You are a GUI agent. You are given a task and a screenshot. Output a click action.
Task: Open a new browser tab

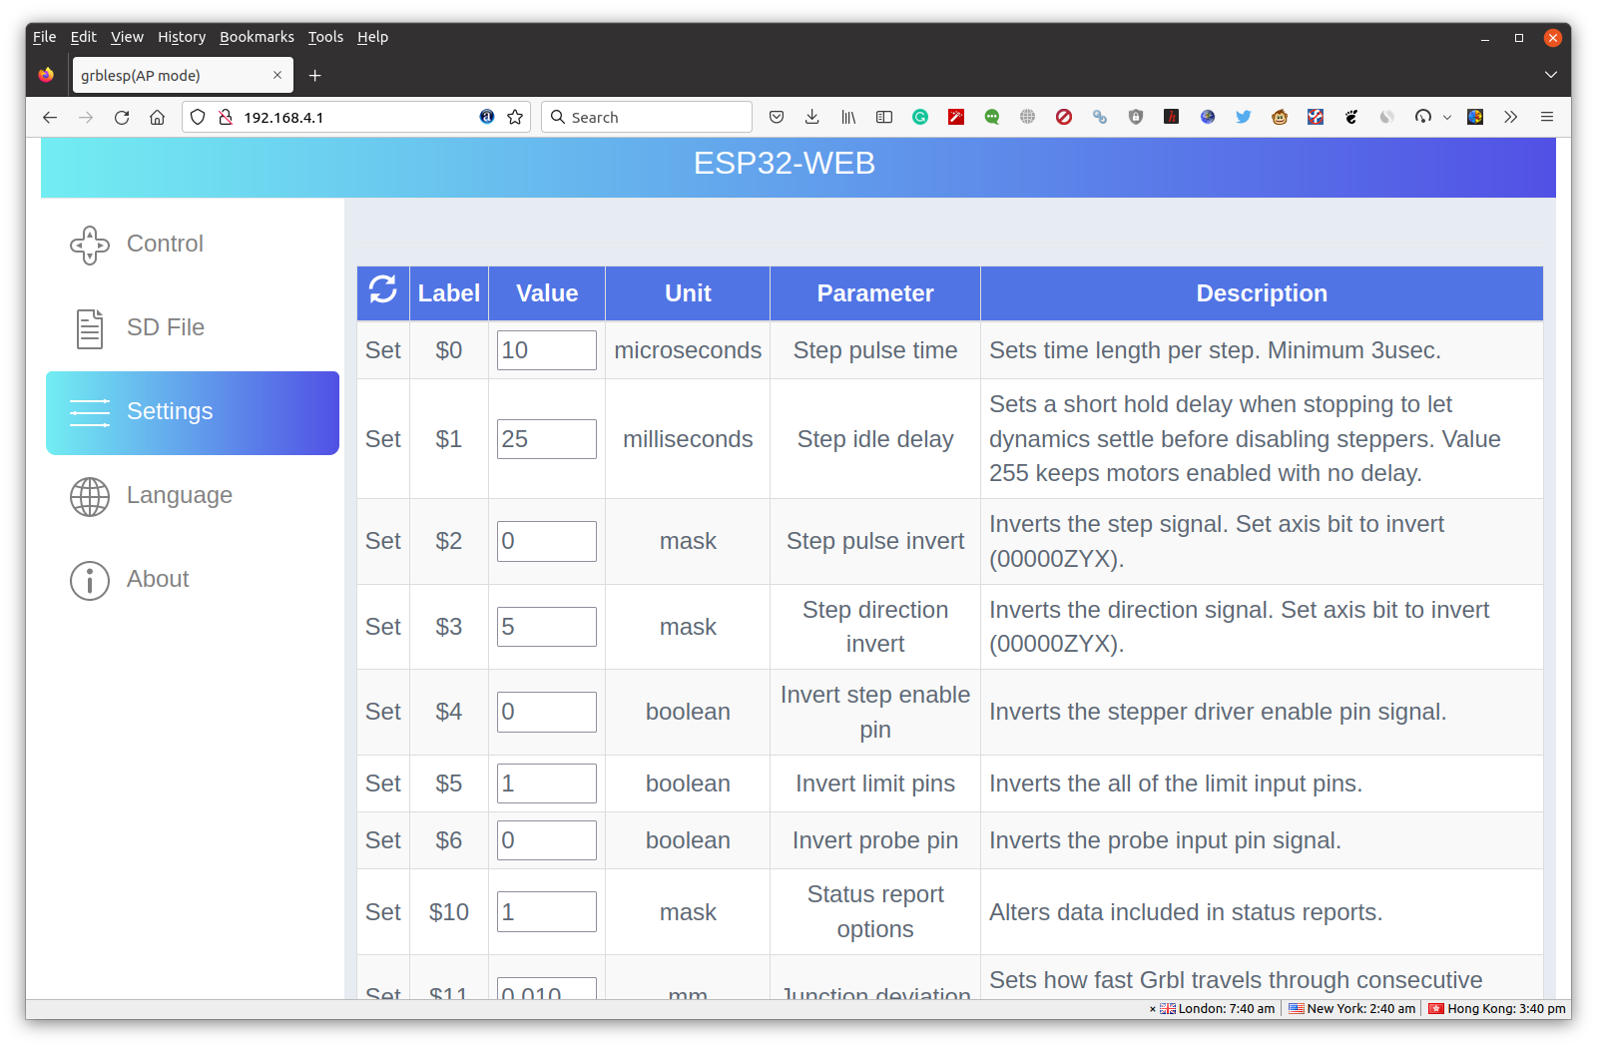click(x=314, y=75)
